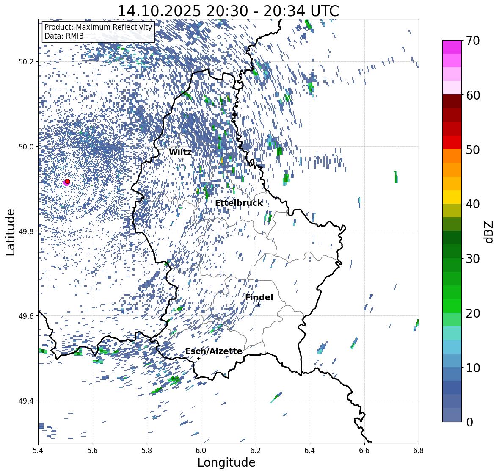
Task: Click the Latitude axis label
Action: click(10, 232)
